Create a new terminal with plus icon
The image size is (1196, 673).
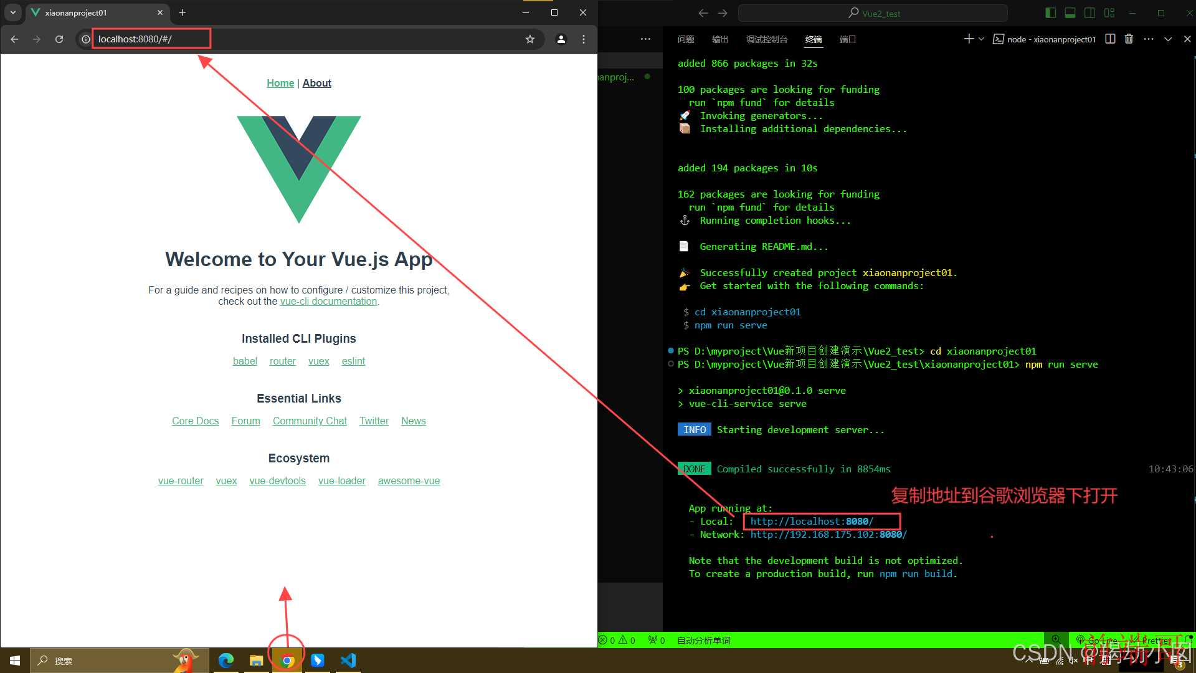[969, 39]
